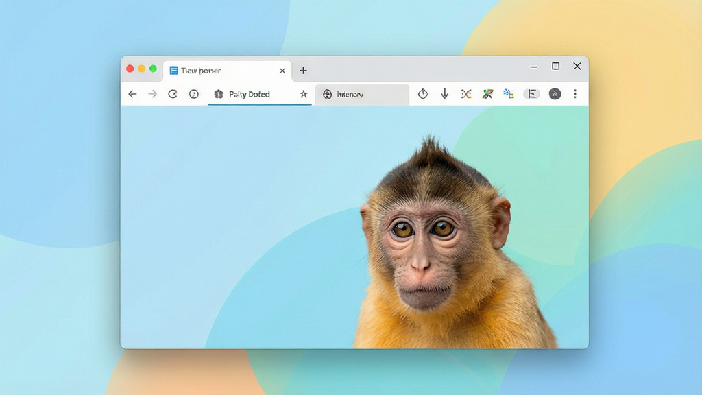Viewport: 702px width, 395px height.
Task: Close the Tiew potoar tab
Action: (x=282, y=71)
